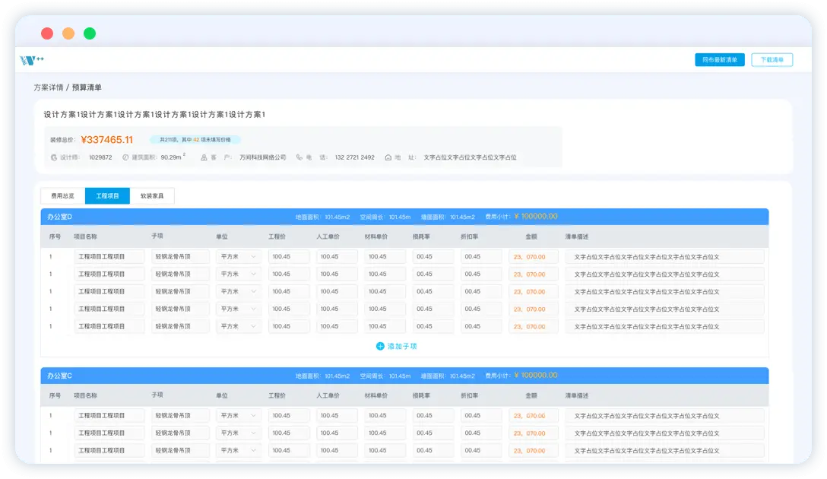827x479 pixels.
Task: Click the designer icon beside 设计师
Action: pyautogui.click(x=54, y=157)
